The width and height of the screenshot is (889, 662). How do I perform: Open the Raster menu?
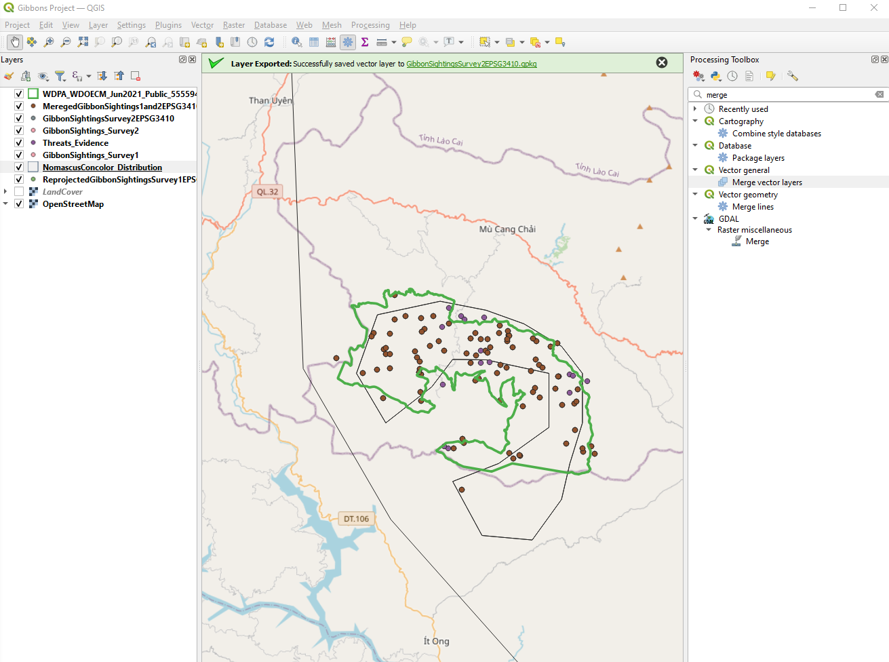click(234, 25)
